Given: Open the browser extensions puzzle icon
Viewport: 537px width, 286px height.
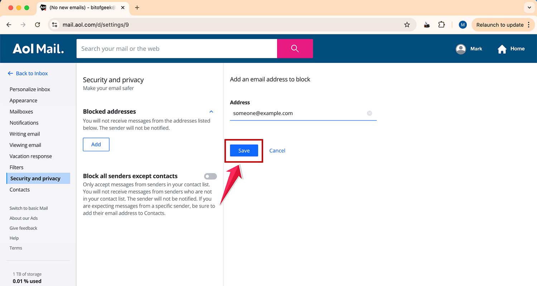Looking at the screenshot, I should 441,25.
